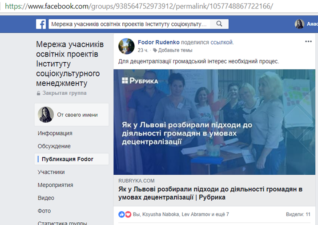Click Fodor Rudenko's profile picture
The height and width of the screenshot is (225, 318).
click(126, 46)
